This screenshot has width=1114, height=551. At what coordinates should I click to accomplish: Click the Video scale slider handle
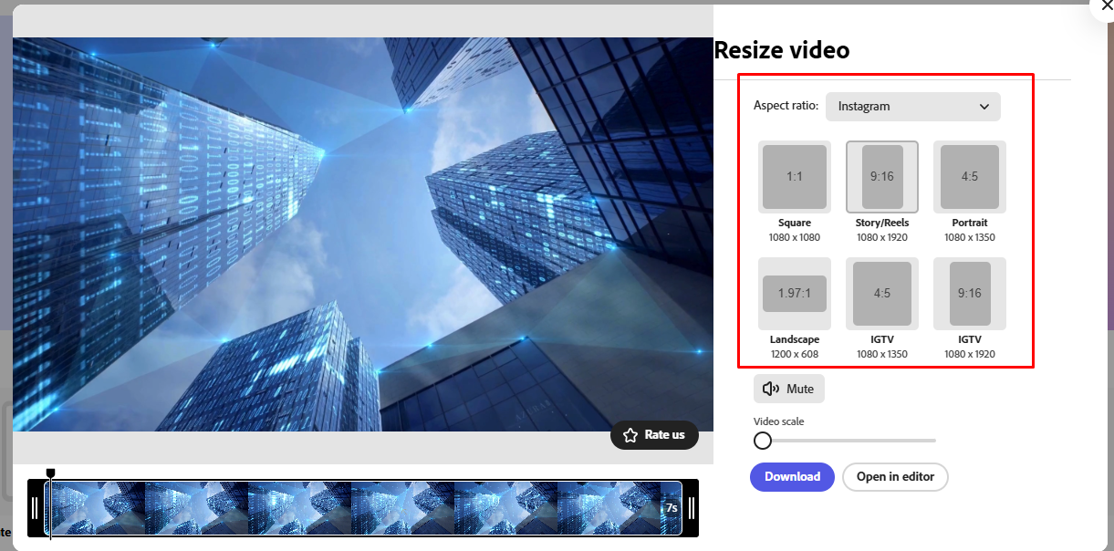[x=763, y=441]
